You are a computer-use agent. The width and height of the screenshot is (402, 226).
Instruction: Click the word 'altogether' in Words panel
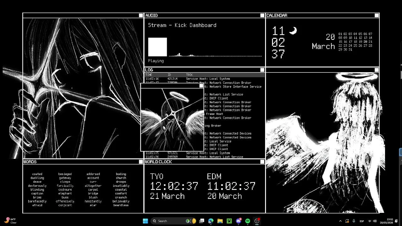point(93,186)
